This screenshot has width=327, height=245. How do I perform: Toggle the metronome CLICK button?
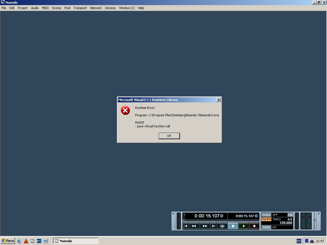click(266, 215)
